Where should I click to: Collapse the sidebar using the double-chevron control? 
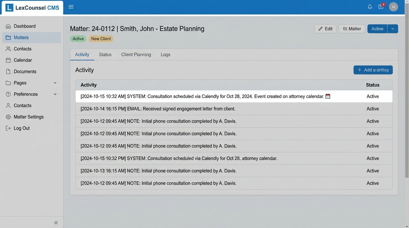pyautogui.click(x=56, y=222)
